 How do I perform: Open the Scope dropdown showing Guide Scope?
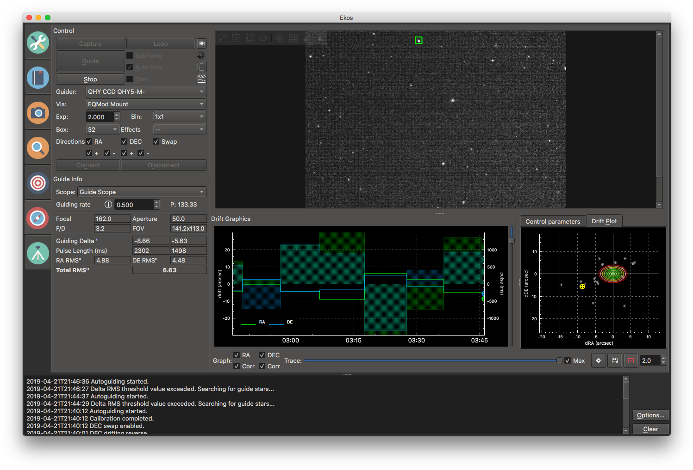[142, 192]
